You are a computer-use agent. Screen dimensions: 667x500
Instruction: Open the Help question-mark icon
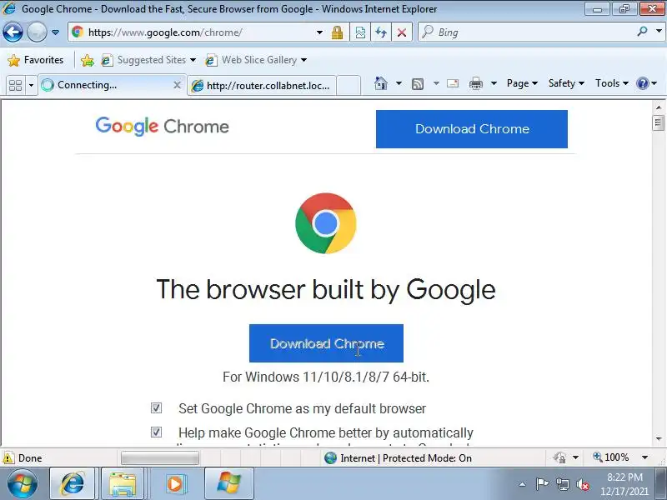point(642,83)
